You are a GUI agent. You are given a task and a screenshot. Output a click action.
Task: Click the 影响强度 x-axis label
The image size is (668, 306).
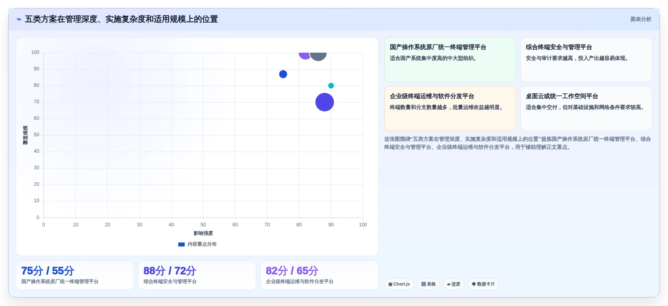coord(203,233)
